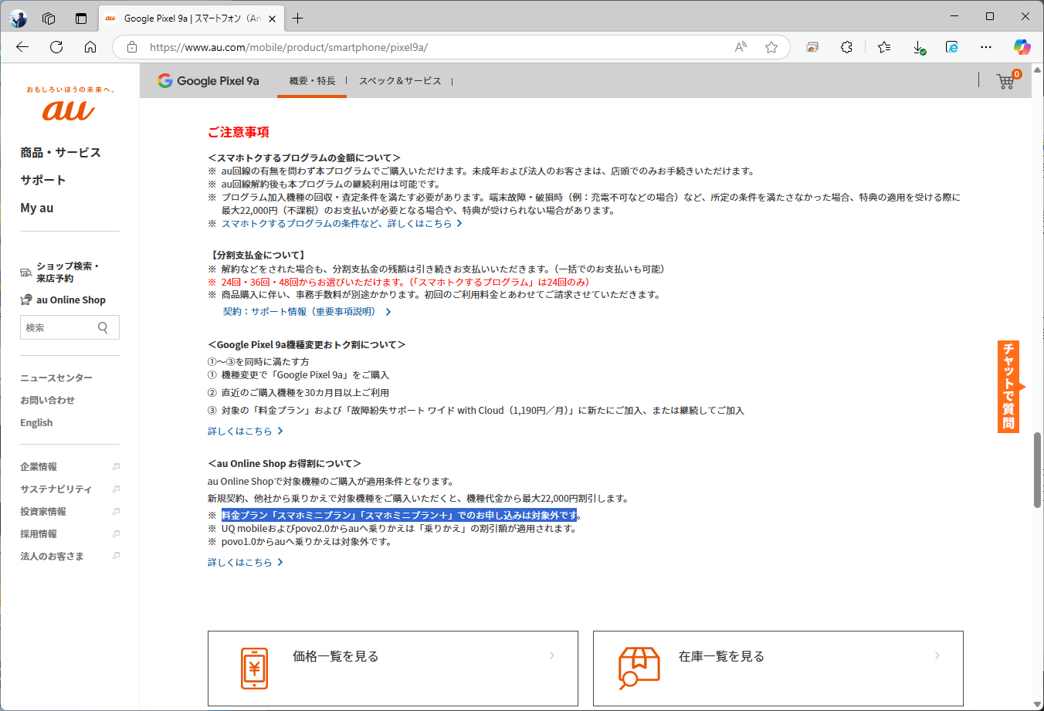Open 契約：サポート情報（重要事項説明） link
Viewport: 1044px width, 711px height.
tap(307, 312)
